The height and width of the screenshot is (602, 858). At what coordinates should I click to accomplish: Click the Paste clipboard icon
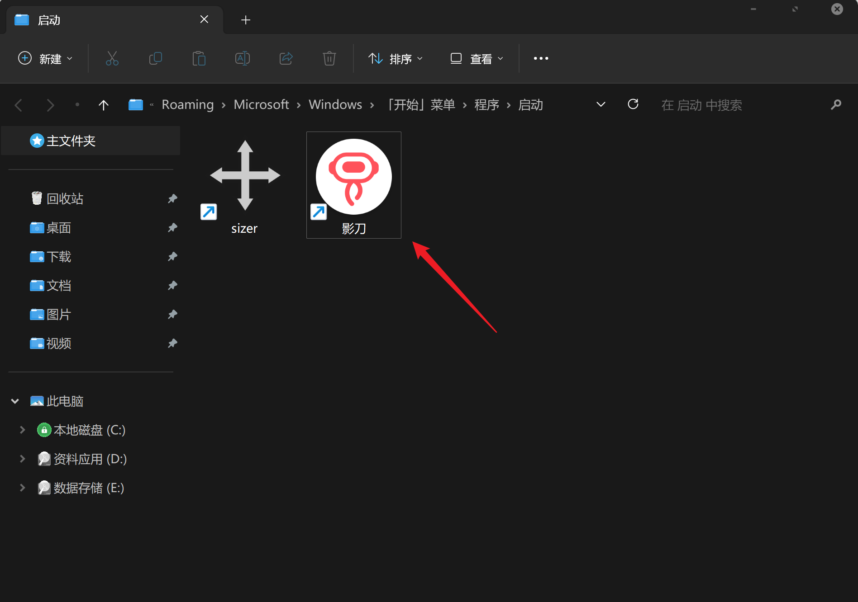(x=199, y=59)
